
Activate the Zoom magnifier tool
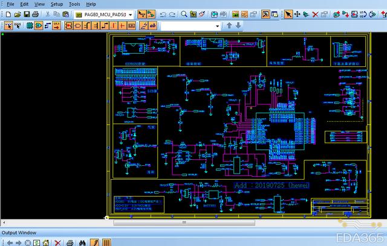click(x=184, y=14)
